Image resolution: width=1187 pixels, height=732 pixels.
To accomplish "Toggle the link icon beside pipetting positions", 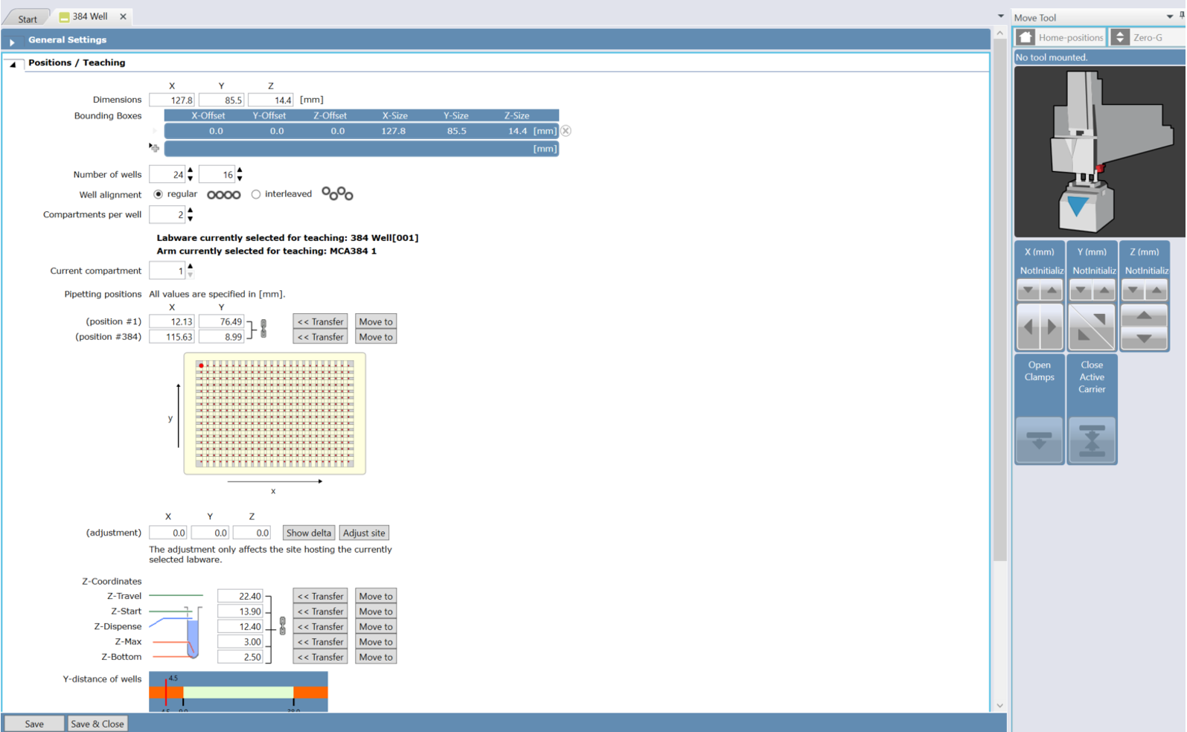I will [263, 329].
